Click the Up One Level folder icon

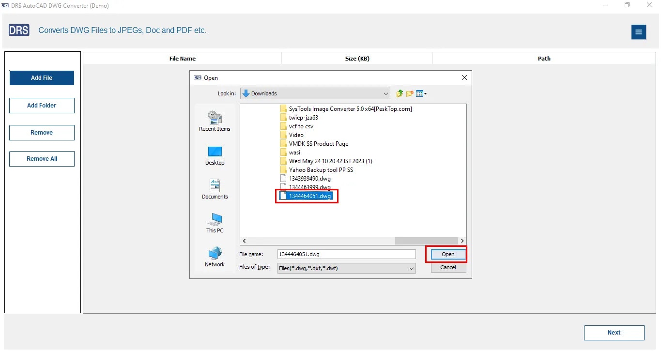click(x=399, y=93)
